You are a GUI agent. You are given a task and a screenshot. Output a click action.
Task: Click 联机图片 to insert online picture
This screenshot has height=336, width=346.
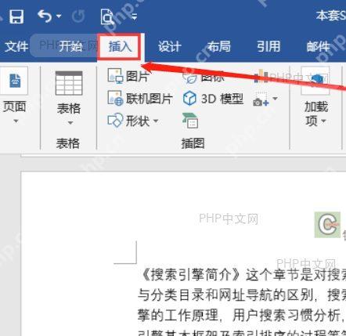(x=140, y=99)
